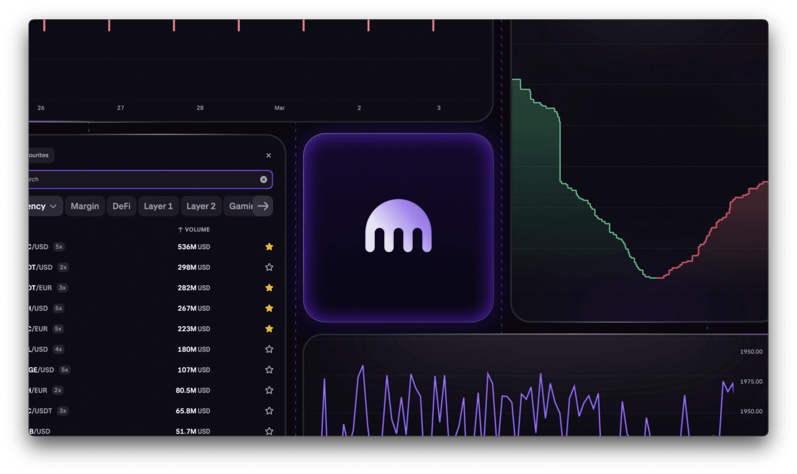Select the 298M USD volume value
Screen dimensions: 797x474
(x=194, y=267)
